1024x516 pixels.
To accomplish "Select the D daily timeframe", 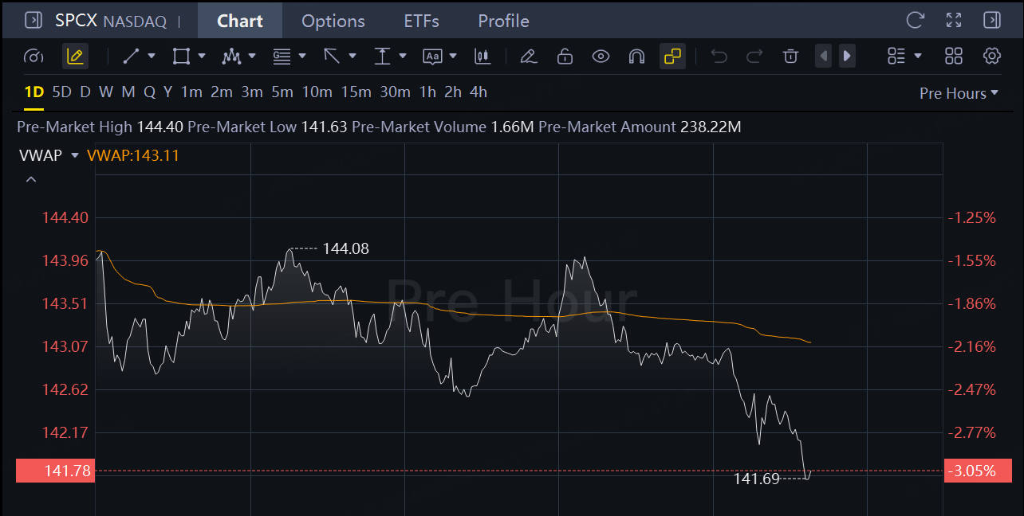I will click(x=85, y=92).
